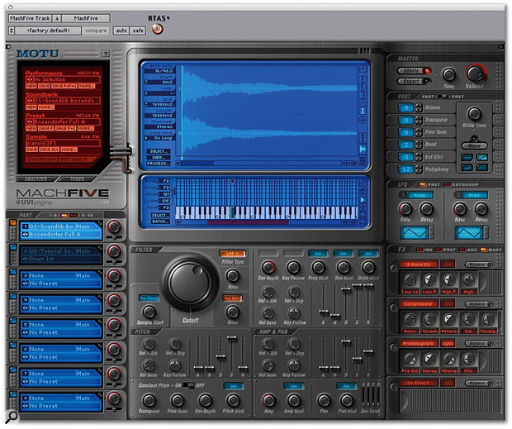
Task: Click SAVE ALL under Sample
Action: click(x=49, y=150)
